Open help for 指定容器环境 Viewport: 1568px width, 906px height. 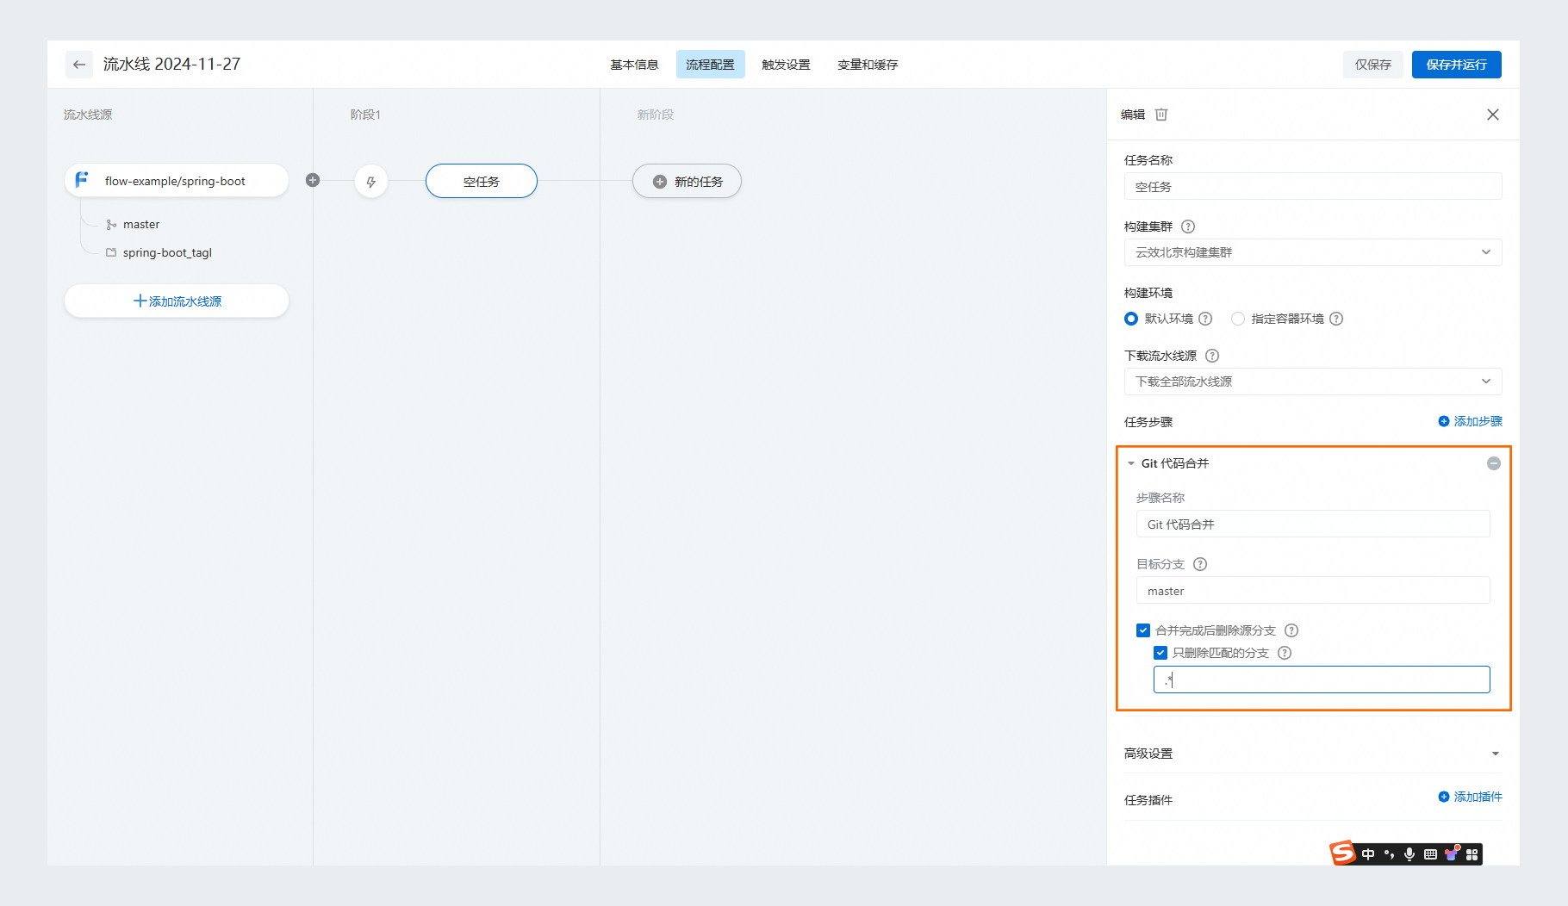(1336, 319)
